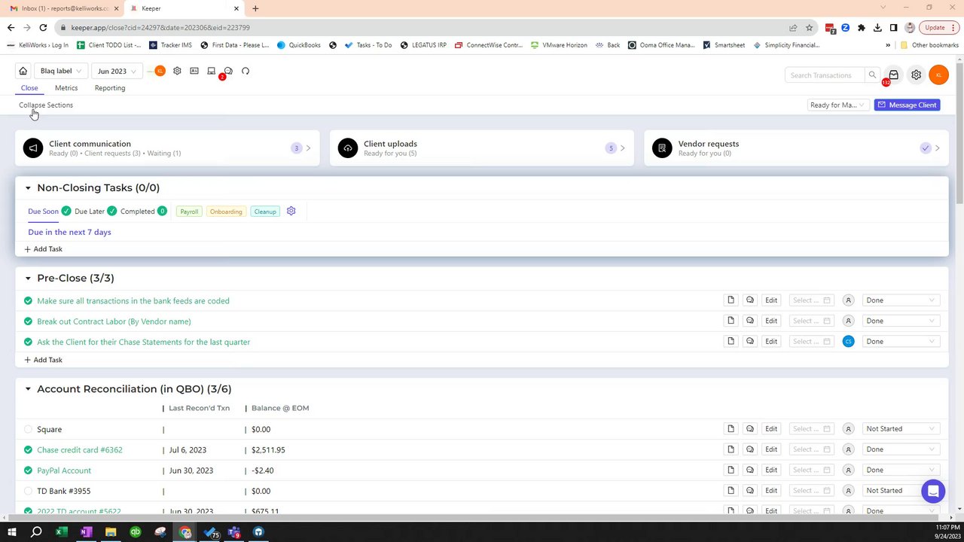Collapse the Pre-Close section
The height and width of the screenshot is (542, 964).
(x=28, y=279)
